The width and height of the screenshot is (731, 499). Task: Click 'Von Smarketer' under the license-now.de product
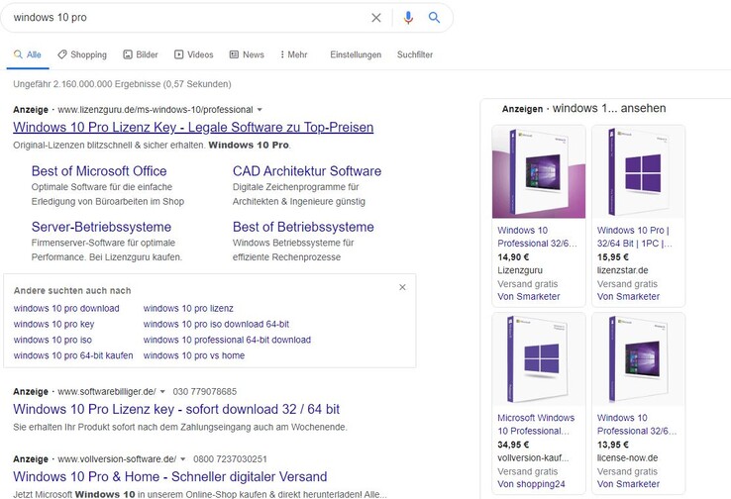click(x=628, y=484)
